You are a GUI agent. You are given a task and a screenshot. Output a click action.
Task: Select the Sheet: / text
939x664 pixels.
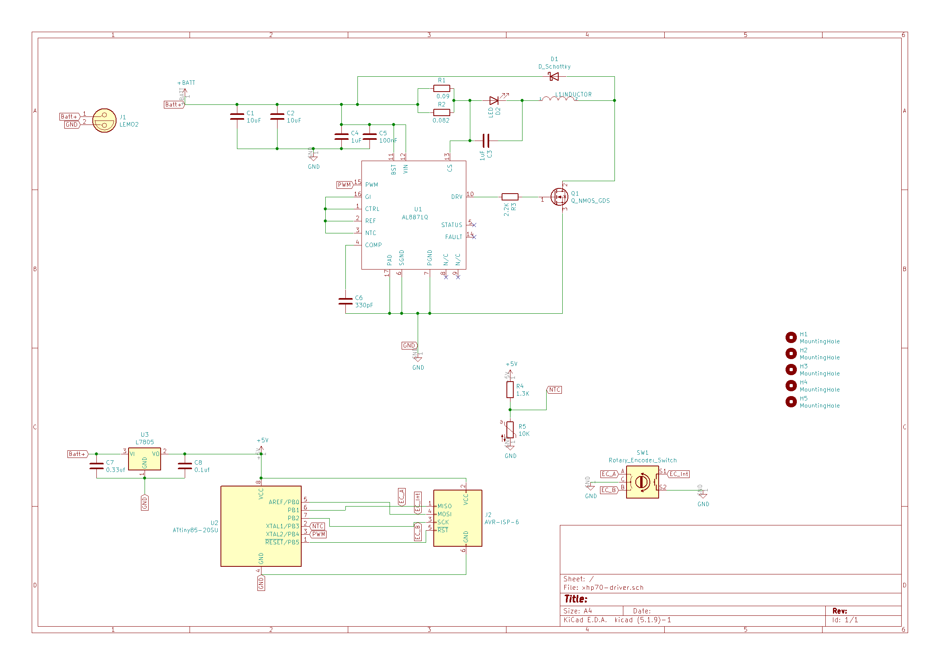578,579
